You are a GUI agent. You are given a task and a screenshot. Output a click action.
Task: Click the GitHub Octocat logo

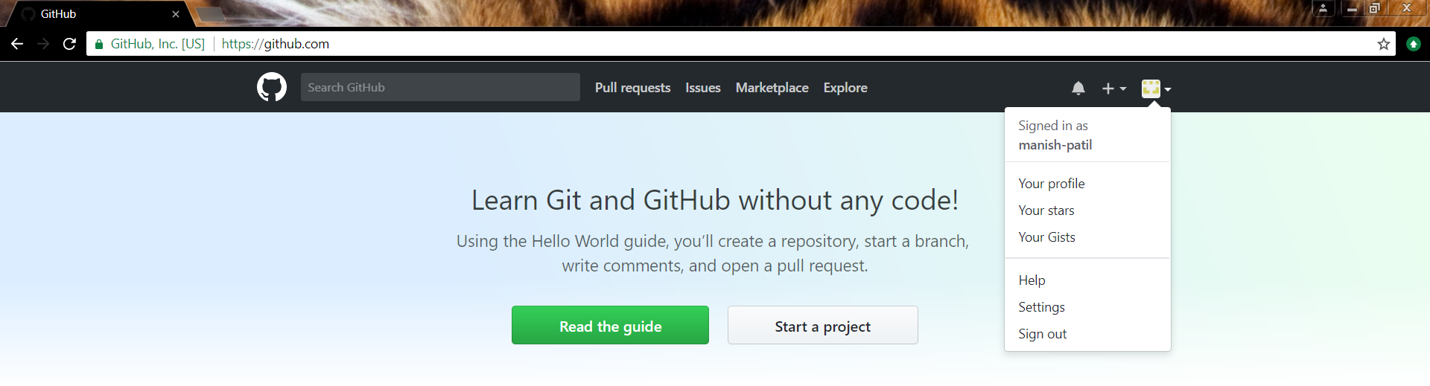(272, 87)
